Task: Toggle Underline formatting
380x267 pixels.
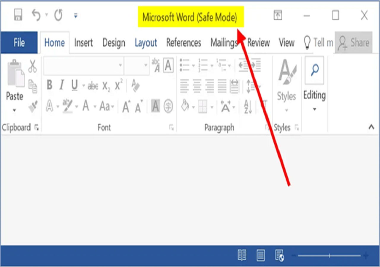Action: (x=75, y=86)
